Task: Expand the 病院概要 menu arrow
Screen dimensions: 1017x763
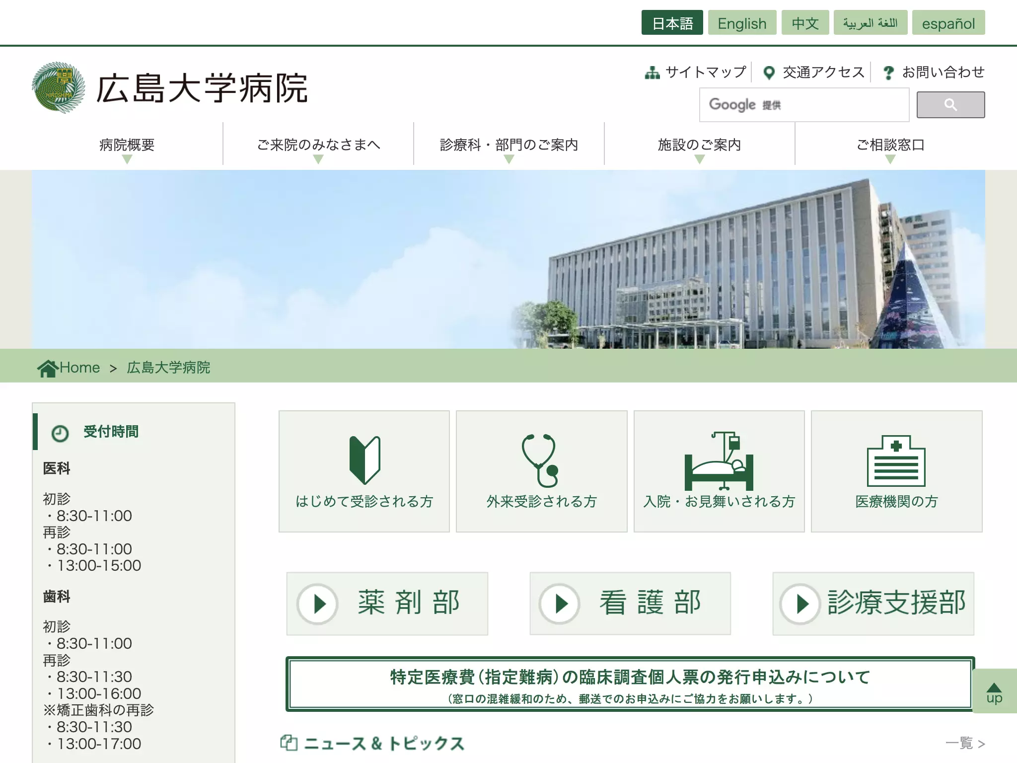Action: 127,159
